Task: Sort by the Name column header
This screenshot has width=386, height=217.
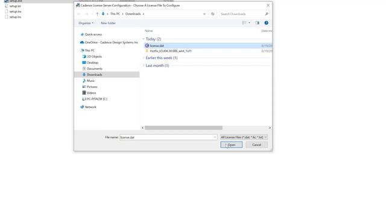Action: 149,31
